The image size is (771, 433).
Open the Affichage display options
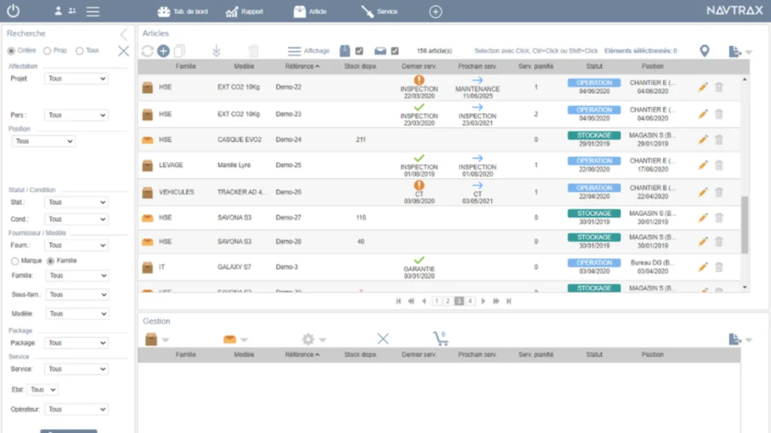coord(308,51)
